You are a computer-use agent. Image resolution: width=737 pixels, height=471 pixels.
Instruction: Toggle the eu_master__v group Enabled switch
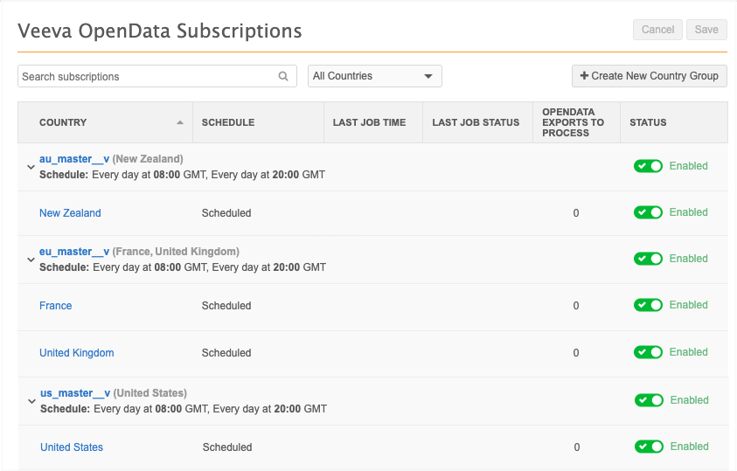[x=648, y=259]
